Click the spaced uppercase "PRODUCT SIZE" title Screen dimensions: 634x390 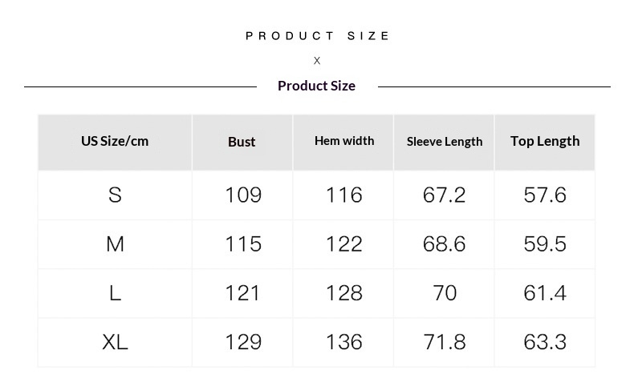click(x=318, y=36)
